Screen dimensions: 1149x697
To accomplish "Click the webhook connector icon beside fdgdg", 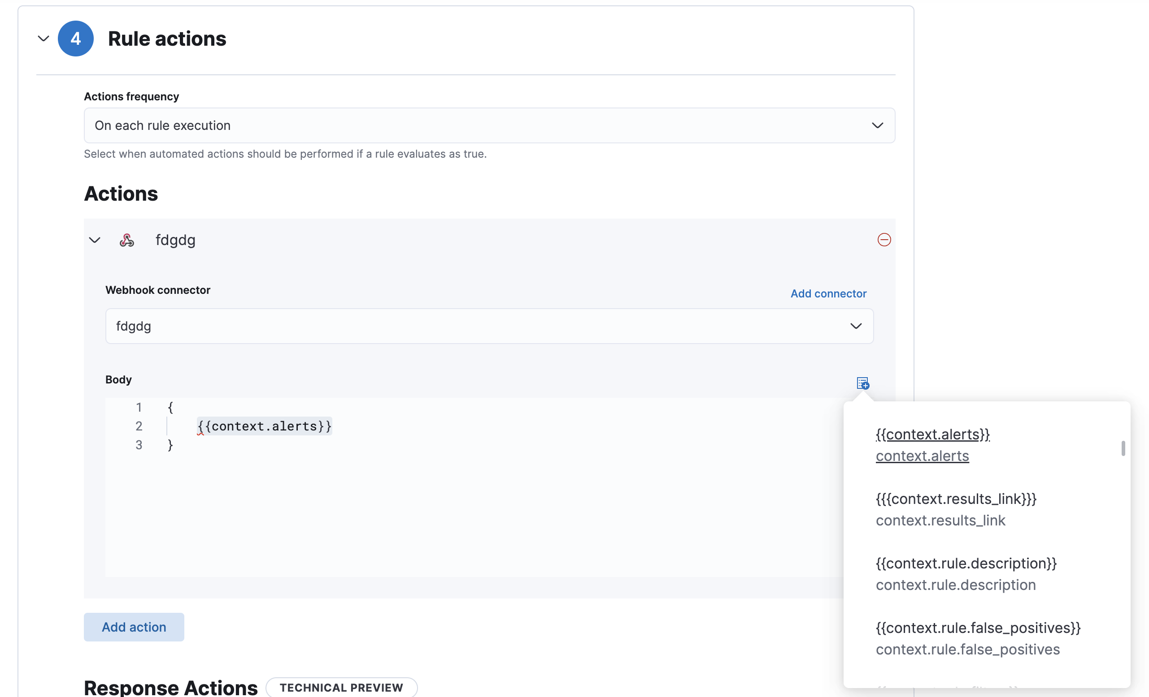I will pyautogui.click(x=127, y=240).
